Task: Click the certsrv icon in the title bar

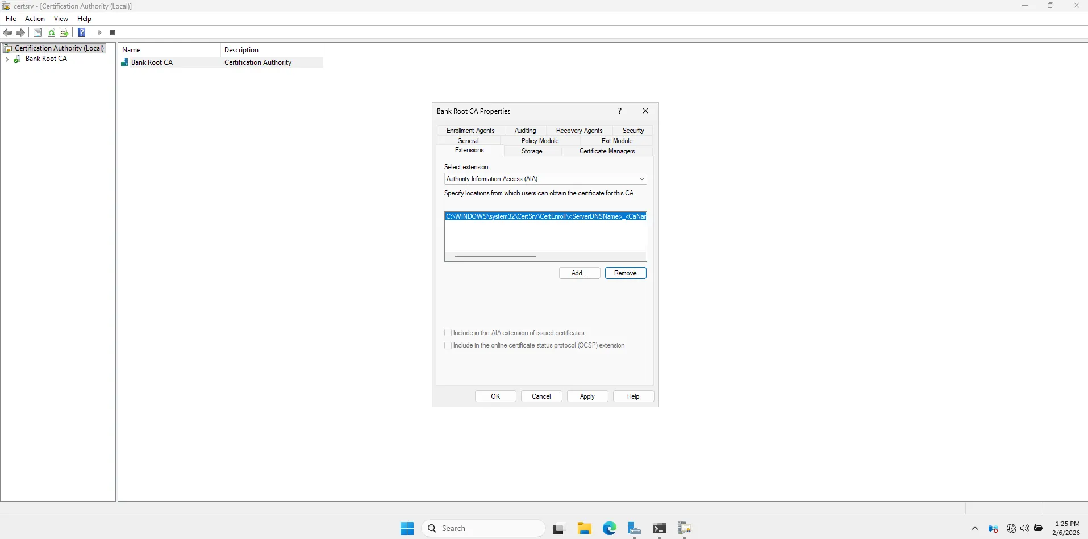Action: click(6, 6)
